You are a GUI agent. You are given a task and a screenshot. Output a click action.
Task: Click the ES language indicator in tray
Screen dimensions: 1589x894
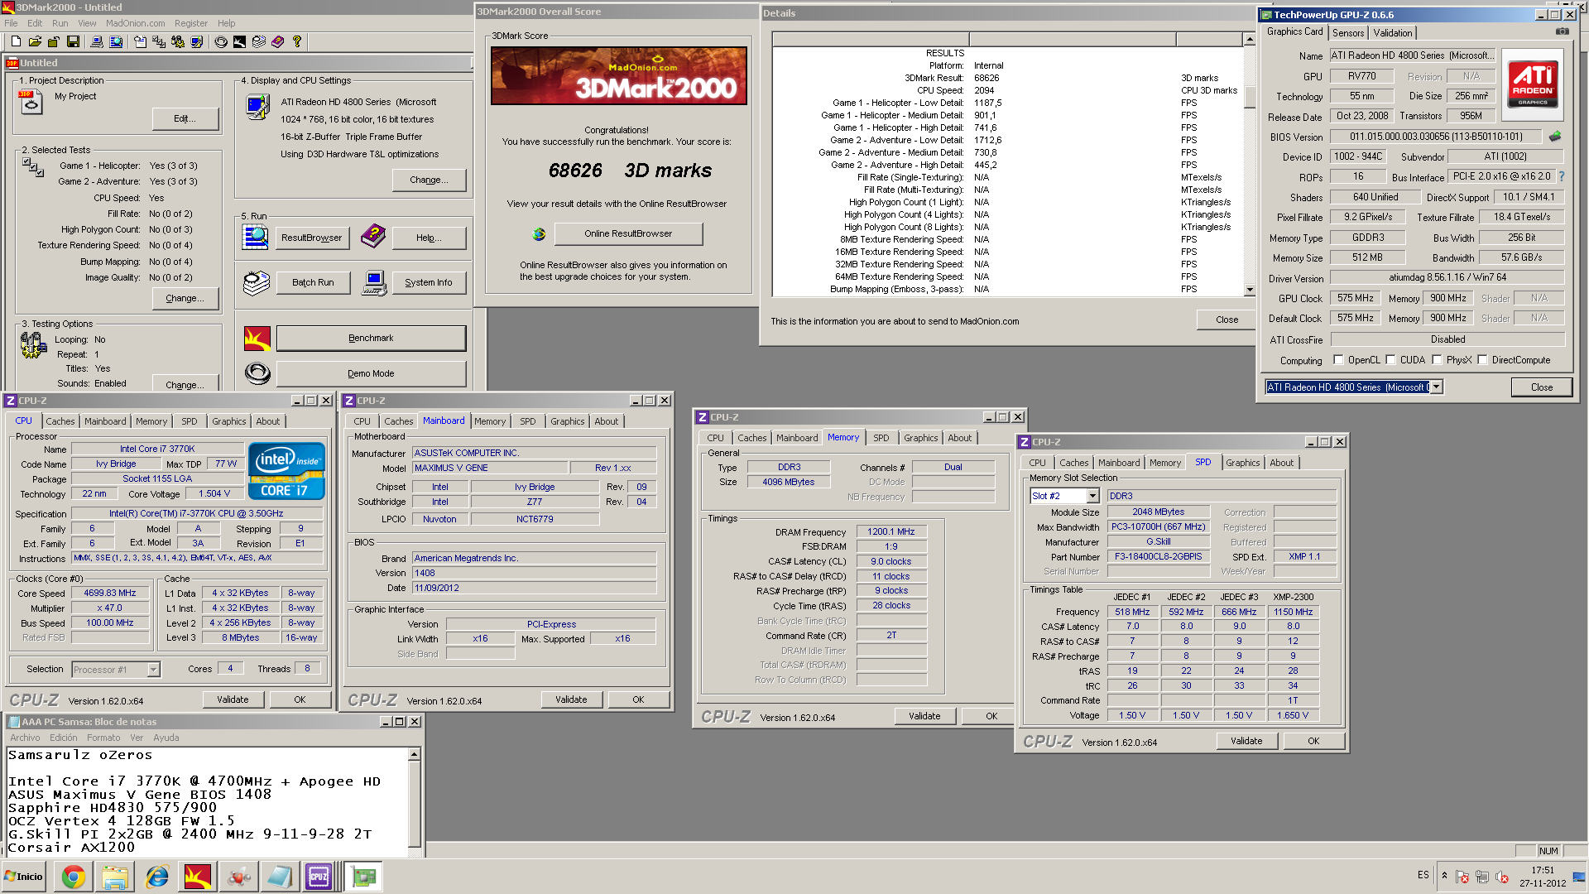coord(1423,875)
